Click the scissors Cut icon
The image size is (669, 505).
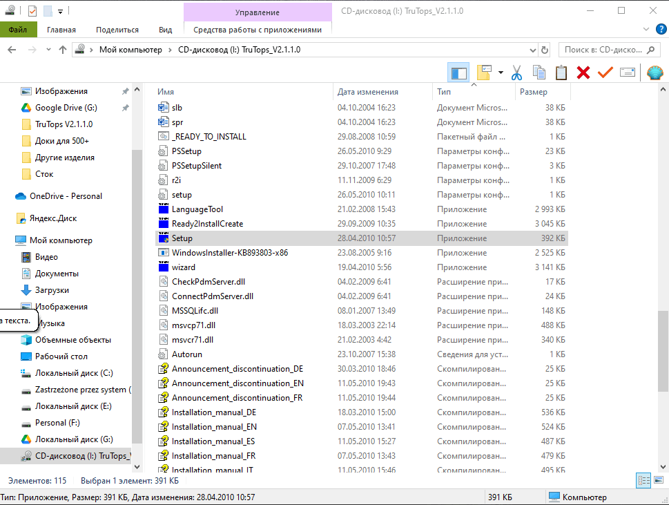pos(516,73)
